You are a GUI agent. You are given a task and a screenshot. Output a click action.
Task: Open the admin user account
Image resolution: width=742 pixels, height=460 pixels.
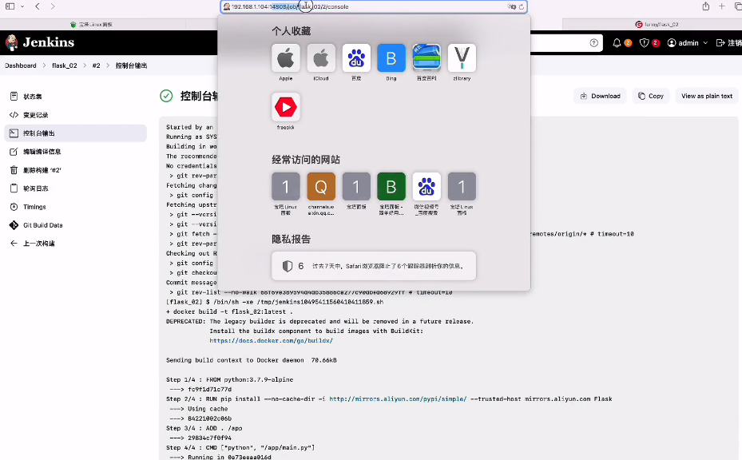683,42
